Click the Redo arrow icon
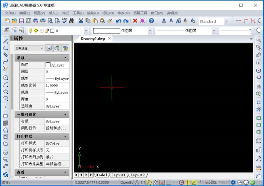Screen dimensions: 264x186 [x=126, y=21]
